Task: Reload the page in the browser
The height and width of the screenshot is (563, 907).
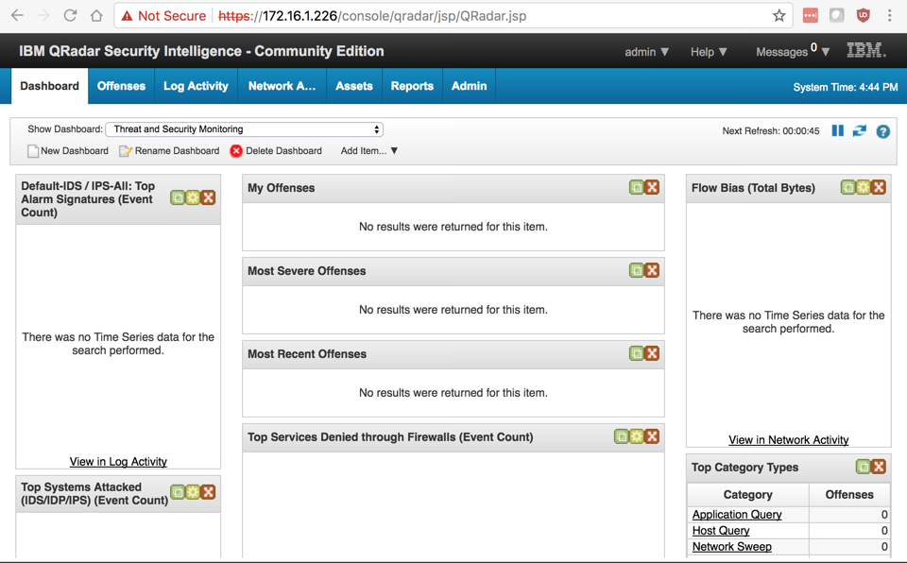Action: (70, 16)
